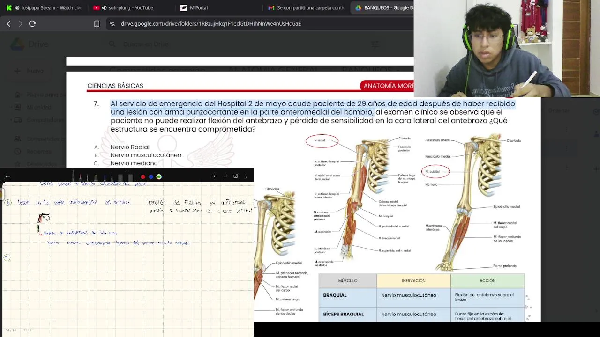Click the 'Membrana interósea' diagram label

click(433, 228)
